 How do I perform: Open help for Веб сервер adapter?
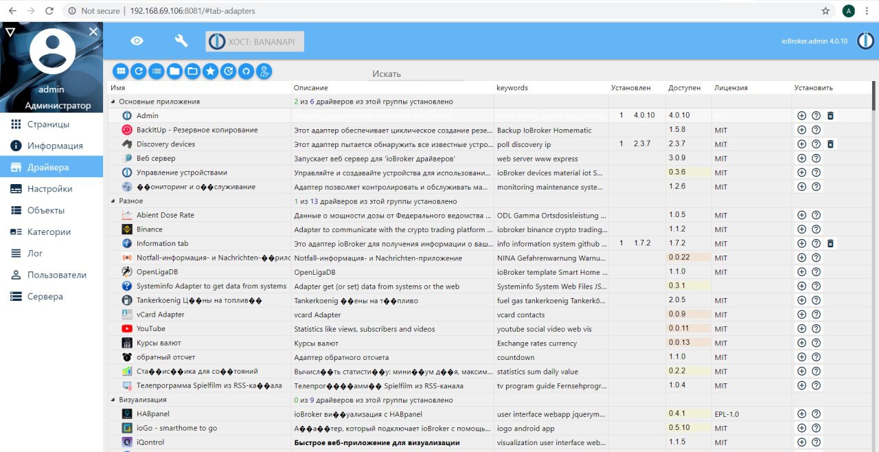tap(816, 158)
